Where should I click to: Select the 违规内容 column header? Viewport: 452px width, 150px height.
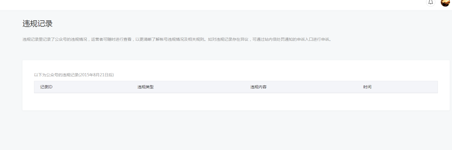click(258, 87)
